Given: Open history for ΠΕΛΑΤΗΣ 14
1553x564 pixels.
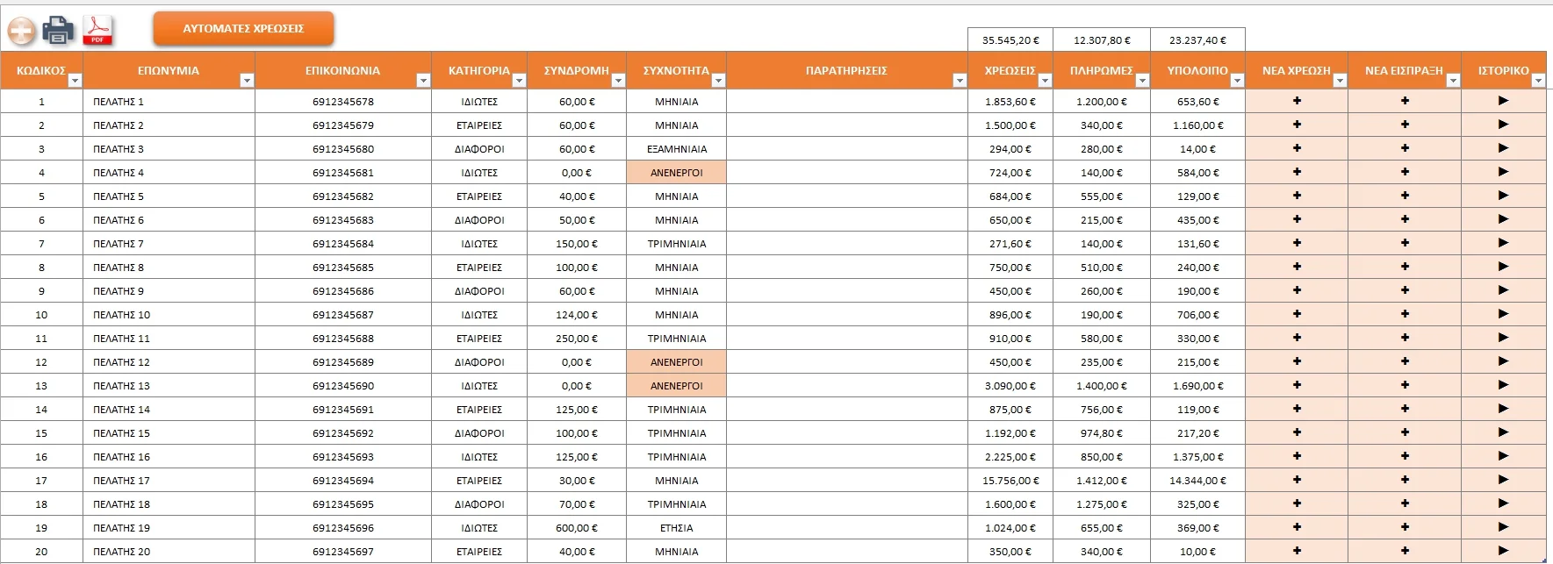Looking at the screenshot, I should coord(1504,409).
